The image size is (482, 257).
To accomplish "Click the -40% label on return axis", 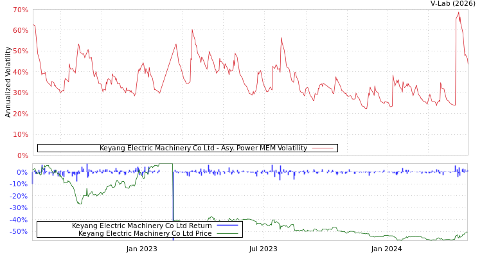I will pyautogui.click(x=19, y=220).
